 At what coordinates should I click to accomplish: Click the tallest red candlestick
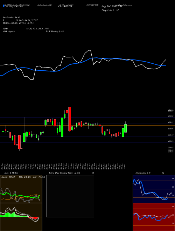(70, 119)
